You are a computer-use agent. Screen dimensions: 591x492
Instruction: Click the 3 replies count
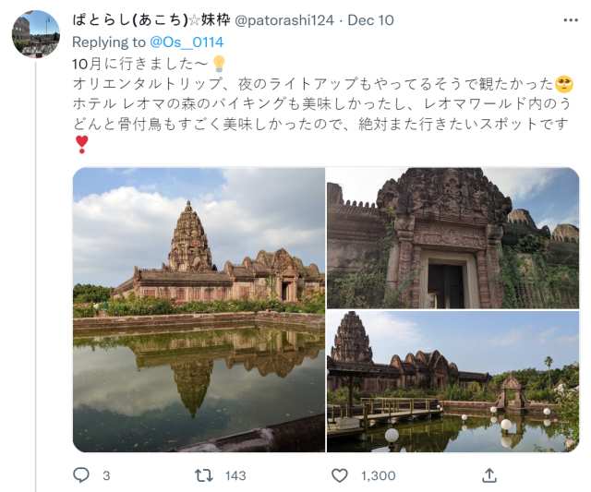coord(106,475)
